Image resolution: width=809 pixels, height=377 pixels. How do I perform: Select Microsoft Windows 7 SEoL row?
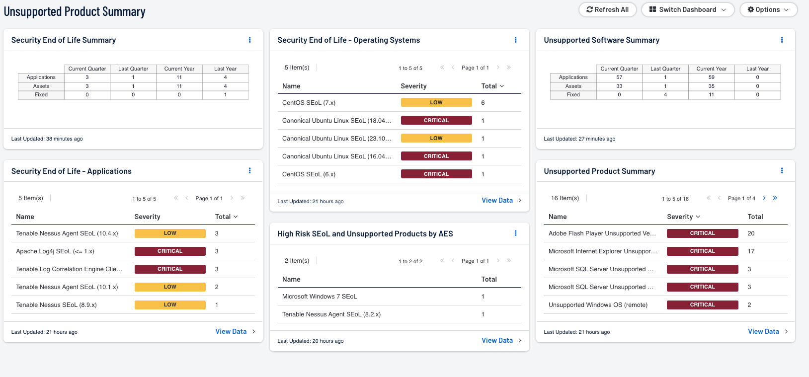400,297
